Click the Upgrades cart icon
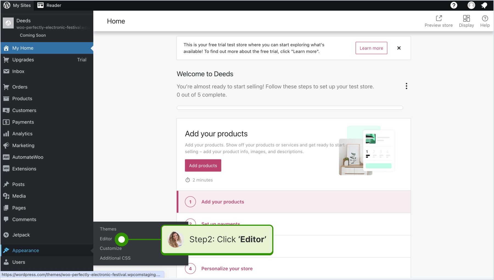Image resolution: width=494 pixels, height=280 pixels. click(x=6, y=60)
